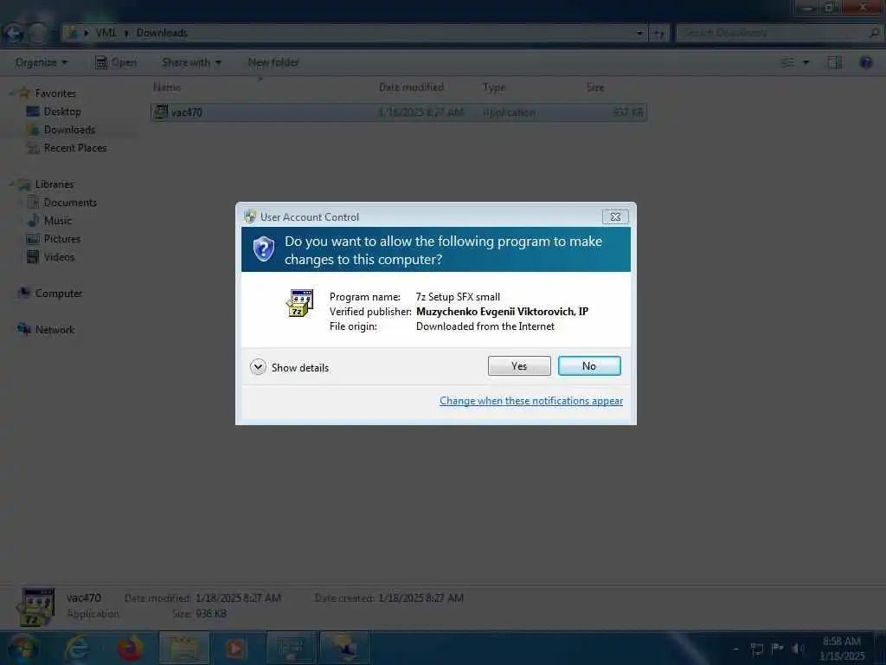886x665 pixels.
Task: Click network icon in system tray
Action: point(757,649)
